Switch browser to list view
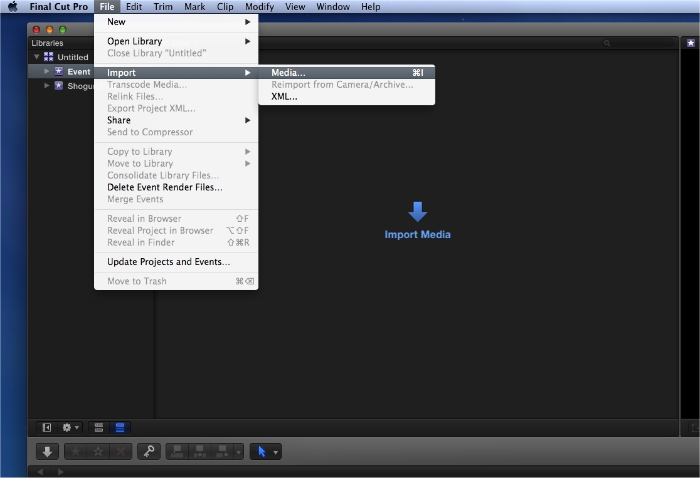Image resolution: width=700 pixels, height=478 pixels. pos(120,427)
